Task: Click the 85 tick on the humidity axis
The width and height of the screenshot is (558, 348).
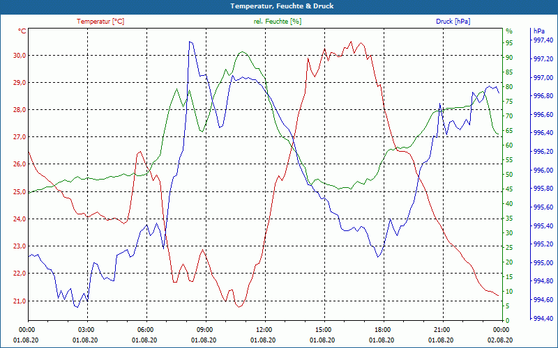Action: (509, 72)
